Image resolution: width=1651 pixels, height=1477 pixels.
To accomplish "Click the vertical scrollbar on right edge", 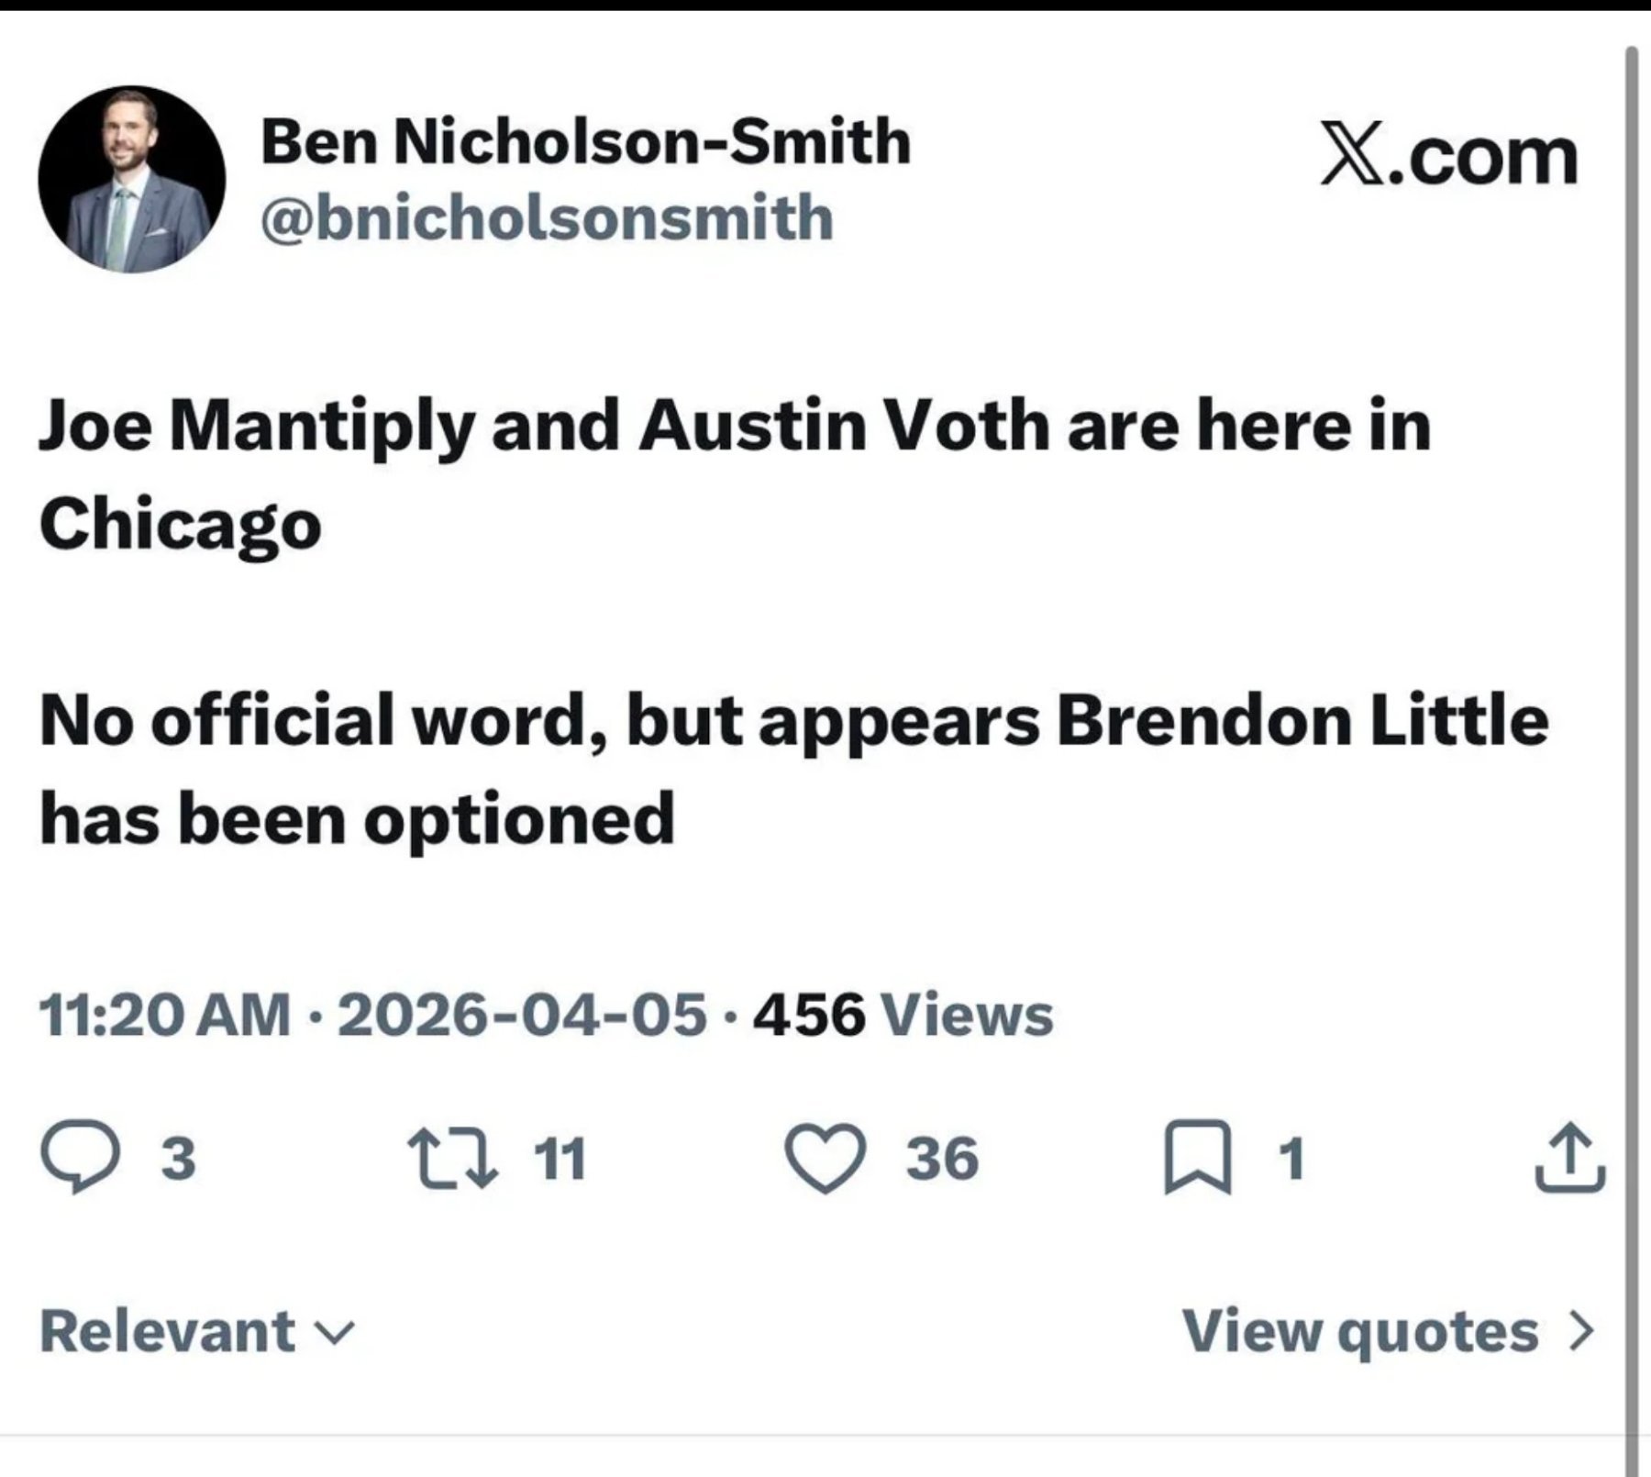I will pyautogui.click(x=1632, y=734).
